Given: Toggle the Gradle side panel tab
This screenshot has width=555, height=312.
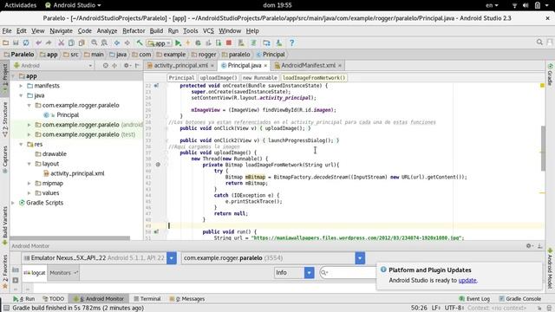Looking at the screenshot, I should click(x=550, y=75).
